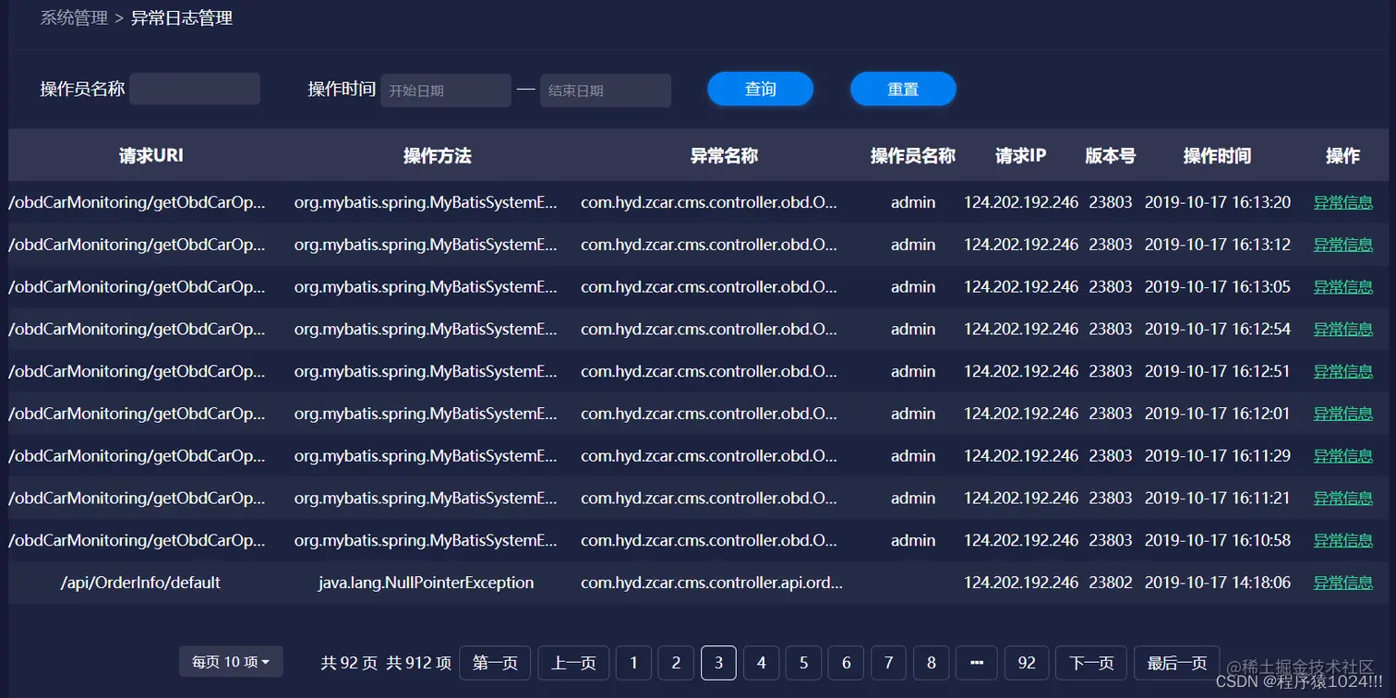Screen dimensions: 1396x698
Task: Click the 开始日期 start date picker
Action: tap(445, 90)
